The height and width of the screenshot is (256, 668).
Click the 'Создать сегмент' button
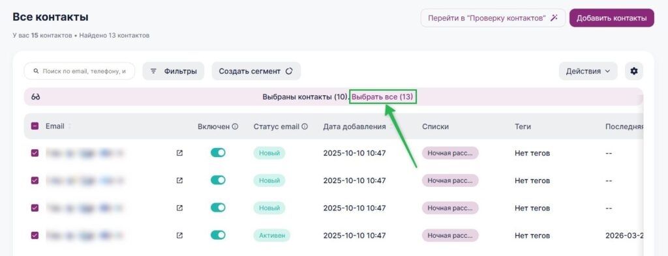coord(256,71)
